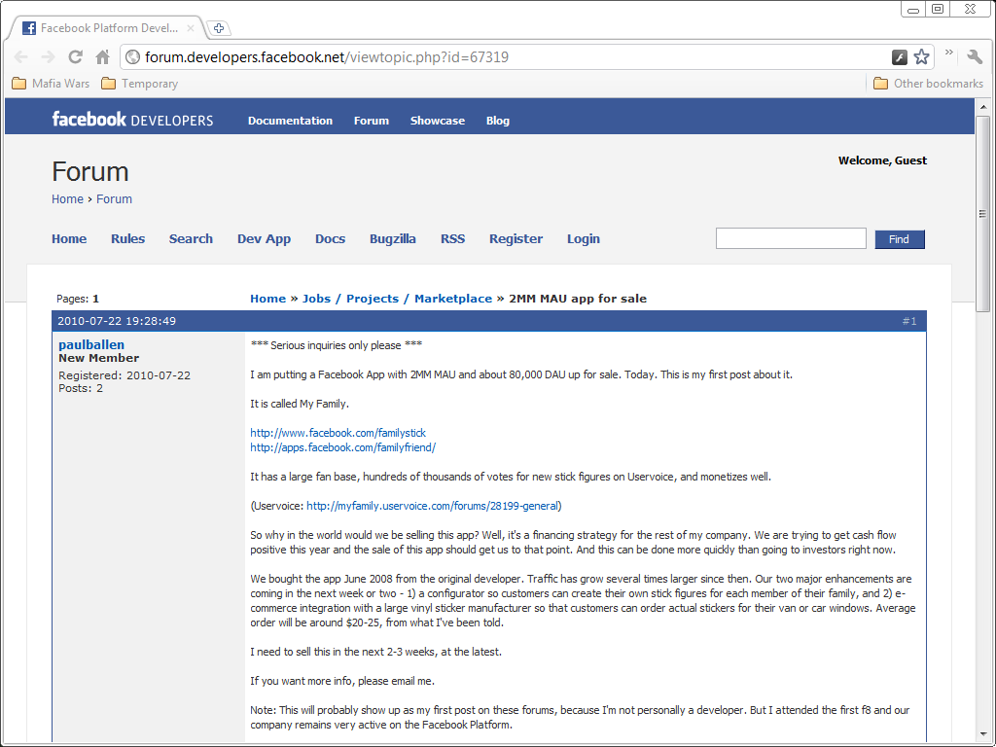This screenshot has height=747, width=996.
Task: Go to the browser Home icon
Action: pos(102,57)
